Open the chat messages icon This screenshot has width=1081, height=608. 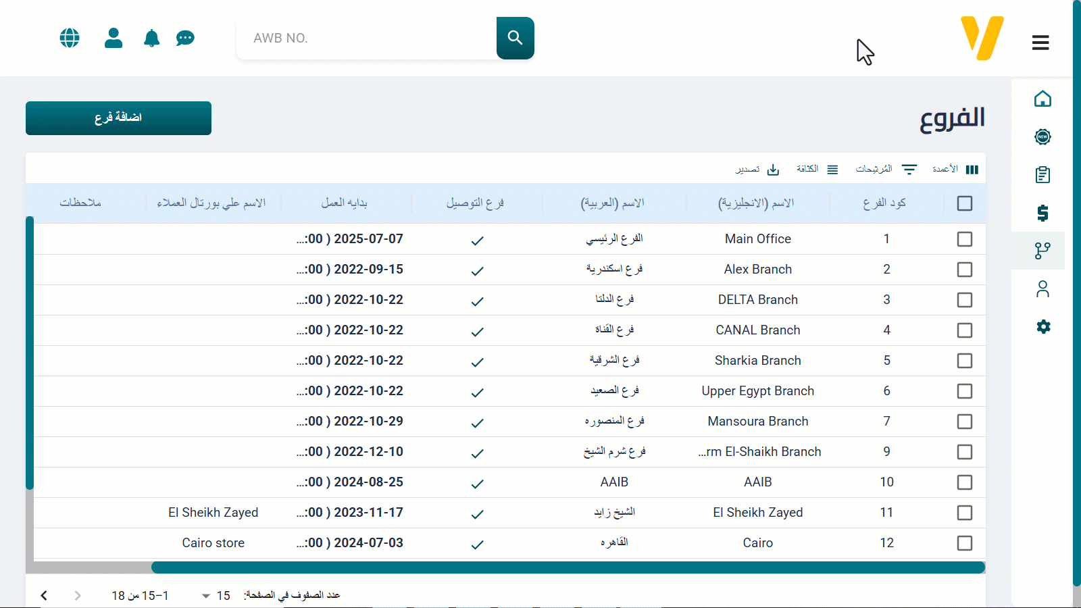pyautogui.click(x=185, y=39)
